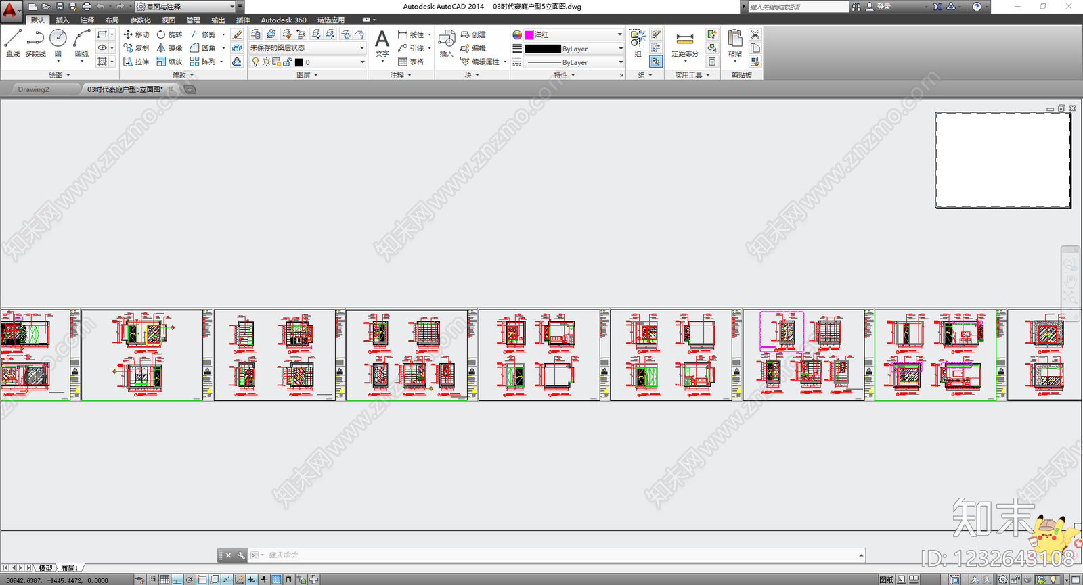Activate the Stretch (拉伸) command
The image size is (1083, 585).
click(x=136, y=62)
